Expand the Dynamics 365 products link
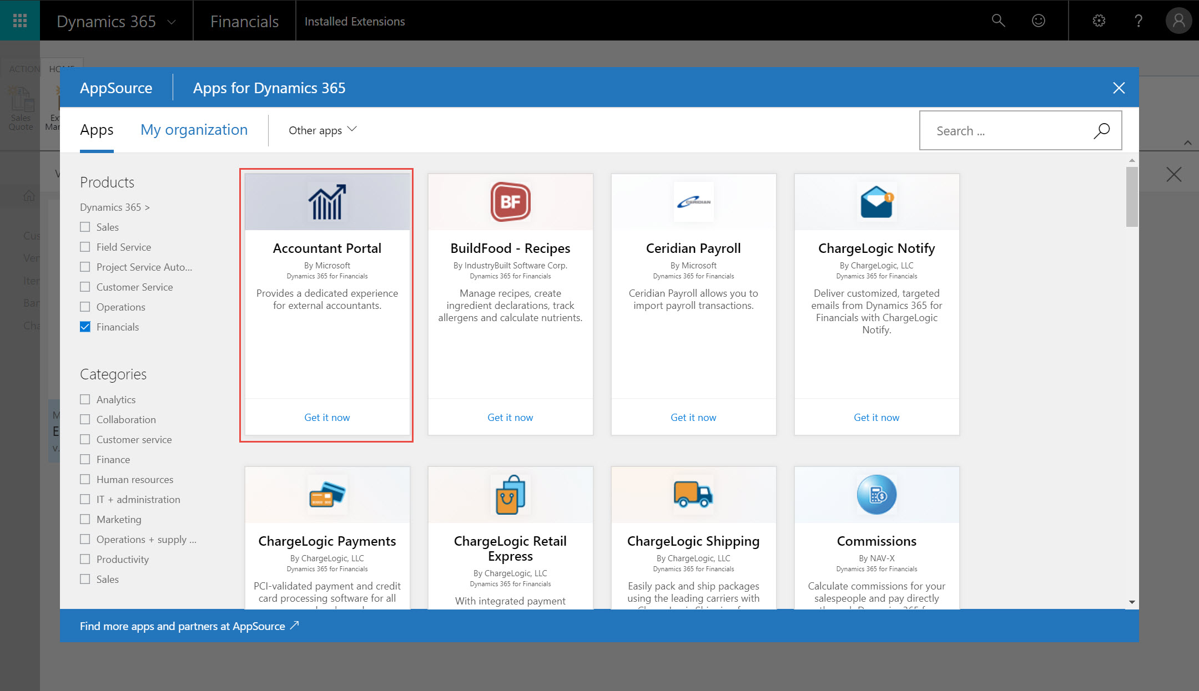The height and width of the screenshot is (691, 1199). pos(114,207)
